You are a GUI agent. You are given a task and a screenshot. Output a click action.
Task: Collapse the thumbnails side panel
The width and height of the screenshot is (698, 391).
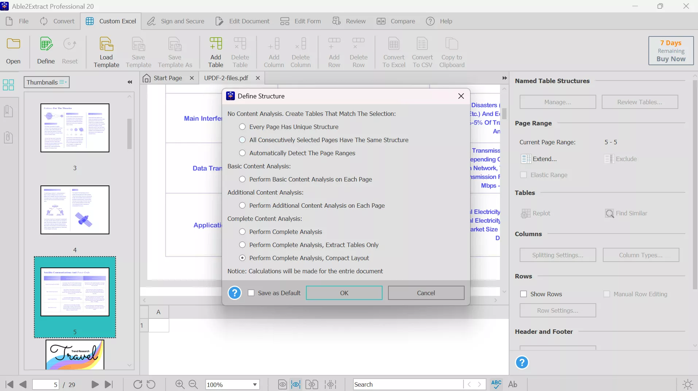point(130,82)
